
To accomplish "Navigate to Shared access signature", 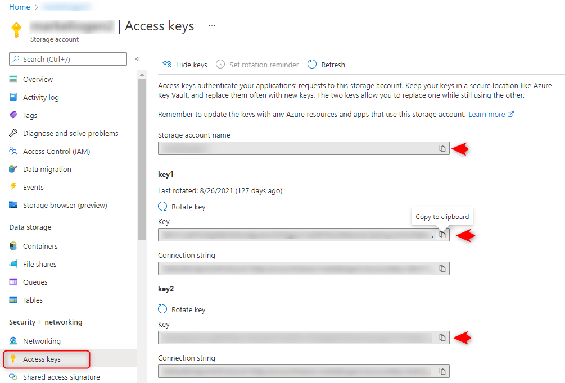I will tap(61, 377).
